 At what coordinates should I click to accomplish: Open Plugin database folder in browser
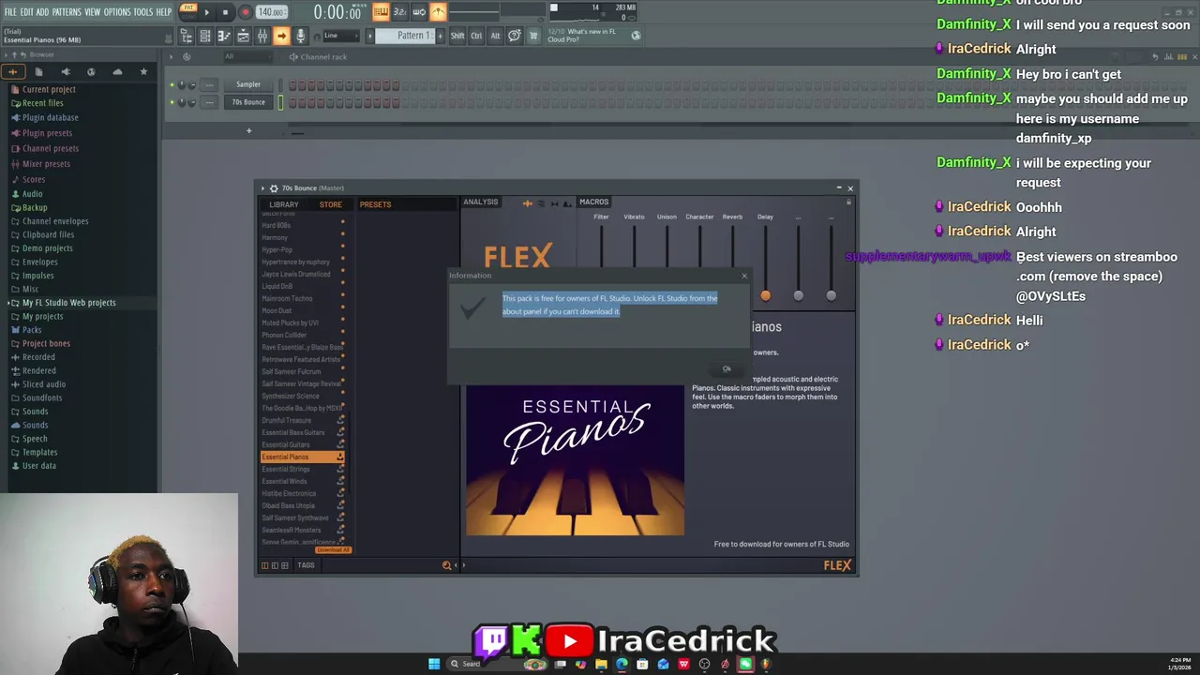50,118
